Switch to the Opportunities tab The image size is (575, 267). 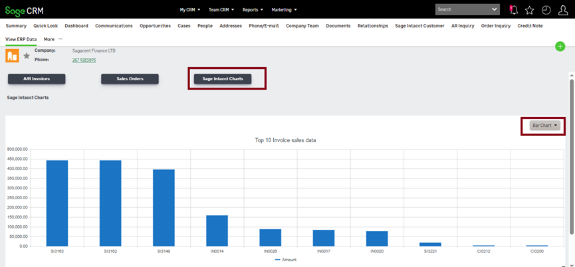(155, 26)
